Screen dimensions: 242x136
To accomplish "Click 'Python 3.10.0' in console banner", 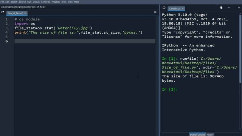I will coord(177,15).
